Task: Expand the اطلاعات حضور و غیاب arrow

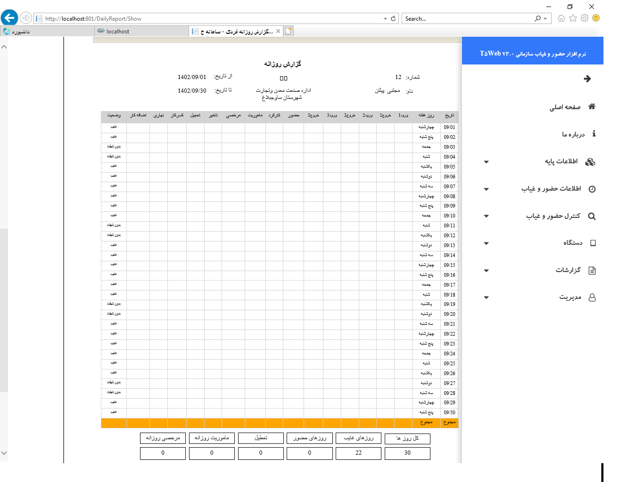Action: tap(486, 189)
